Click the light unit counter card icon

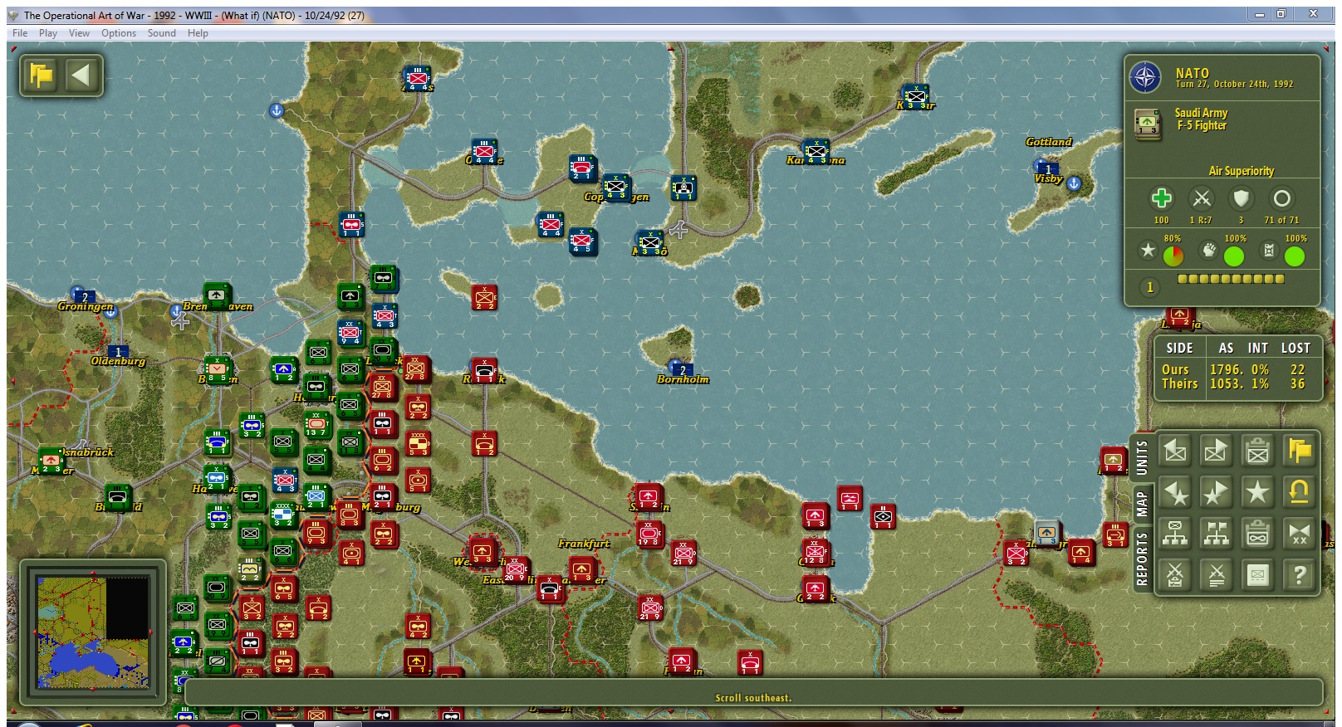[x=1257, y=574]
